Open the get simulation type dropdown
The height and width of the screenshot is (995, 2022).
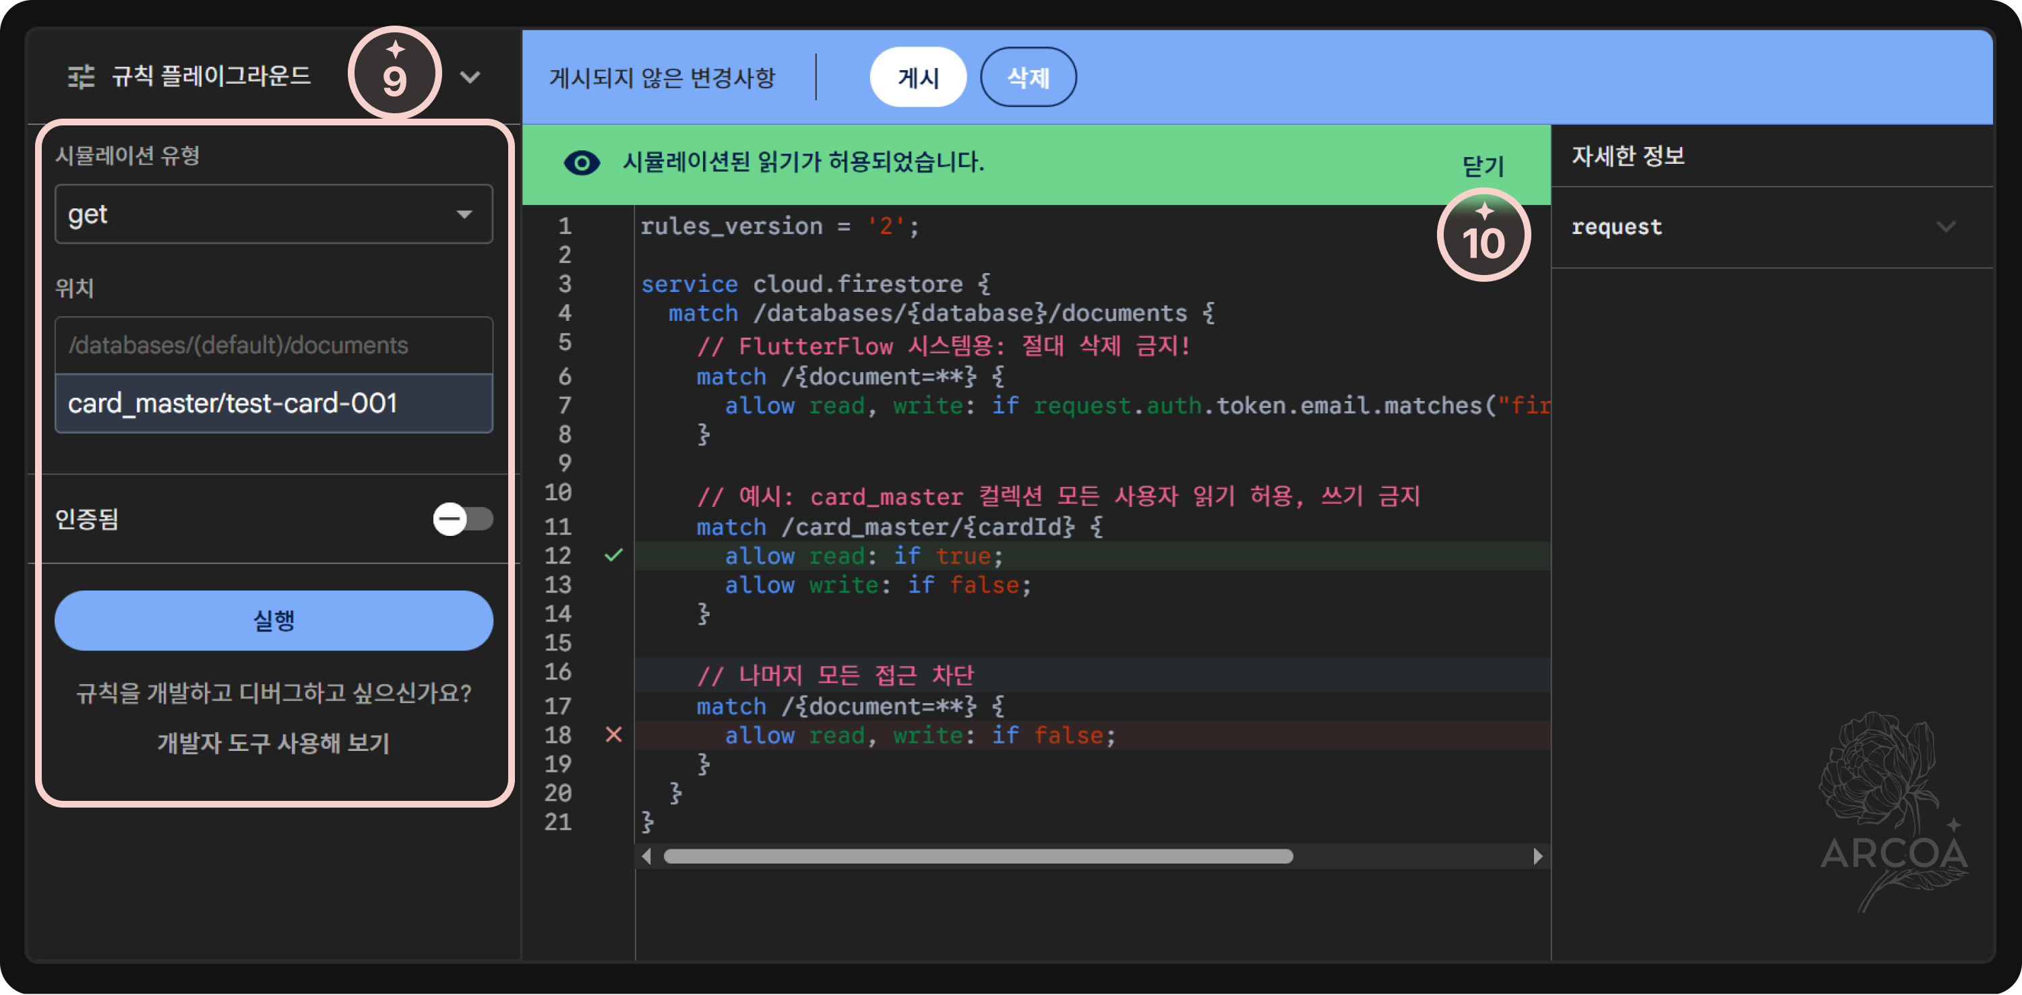tap(273, 214)
